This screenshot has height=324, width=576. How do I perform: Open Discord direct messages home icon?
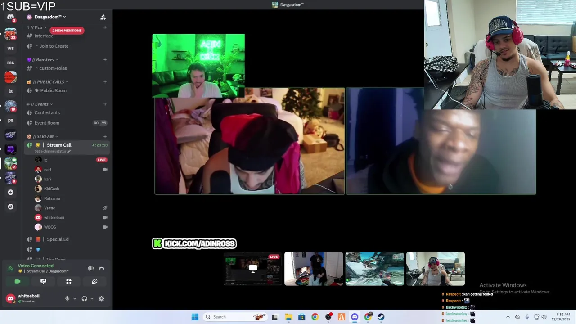coord(10,17)
